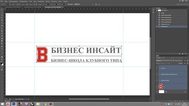This screenshot has width=189, height=106.
Task: Select the History Brush tool
Action: [x=2, y=33]
